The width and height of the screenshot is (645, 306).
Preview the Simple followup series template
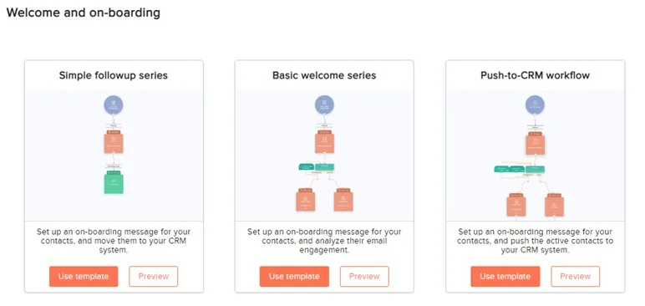pyautogui.click(x=154, y=277)
